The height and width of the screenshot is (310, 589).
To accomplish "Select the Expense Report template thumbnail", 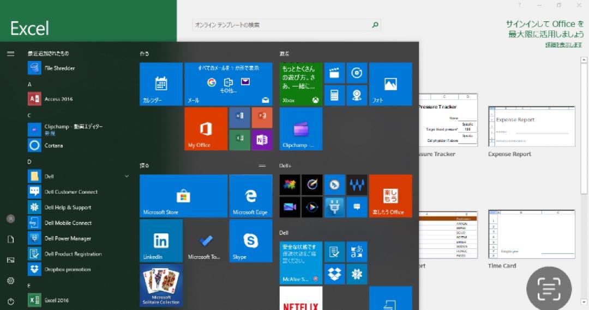I will pyautogui.click(x=532, y=126).
